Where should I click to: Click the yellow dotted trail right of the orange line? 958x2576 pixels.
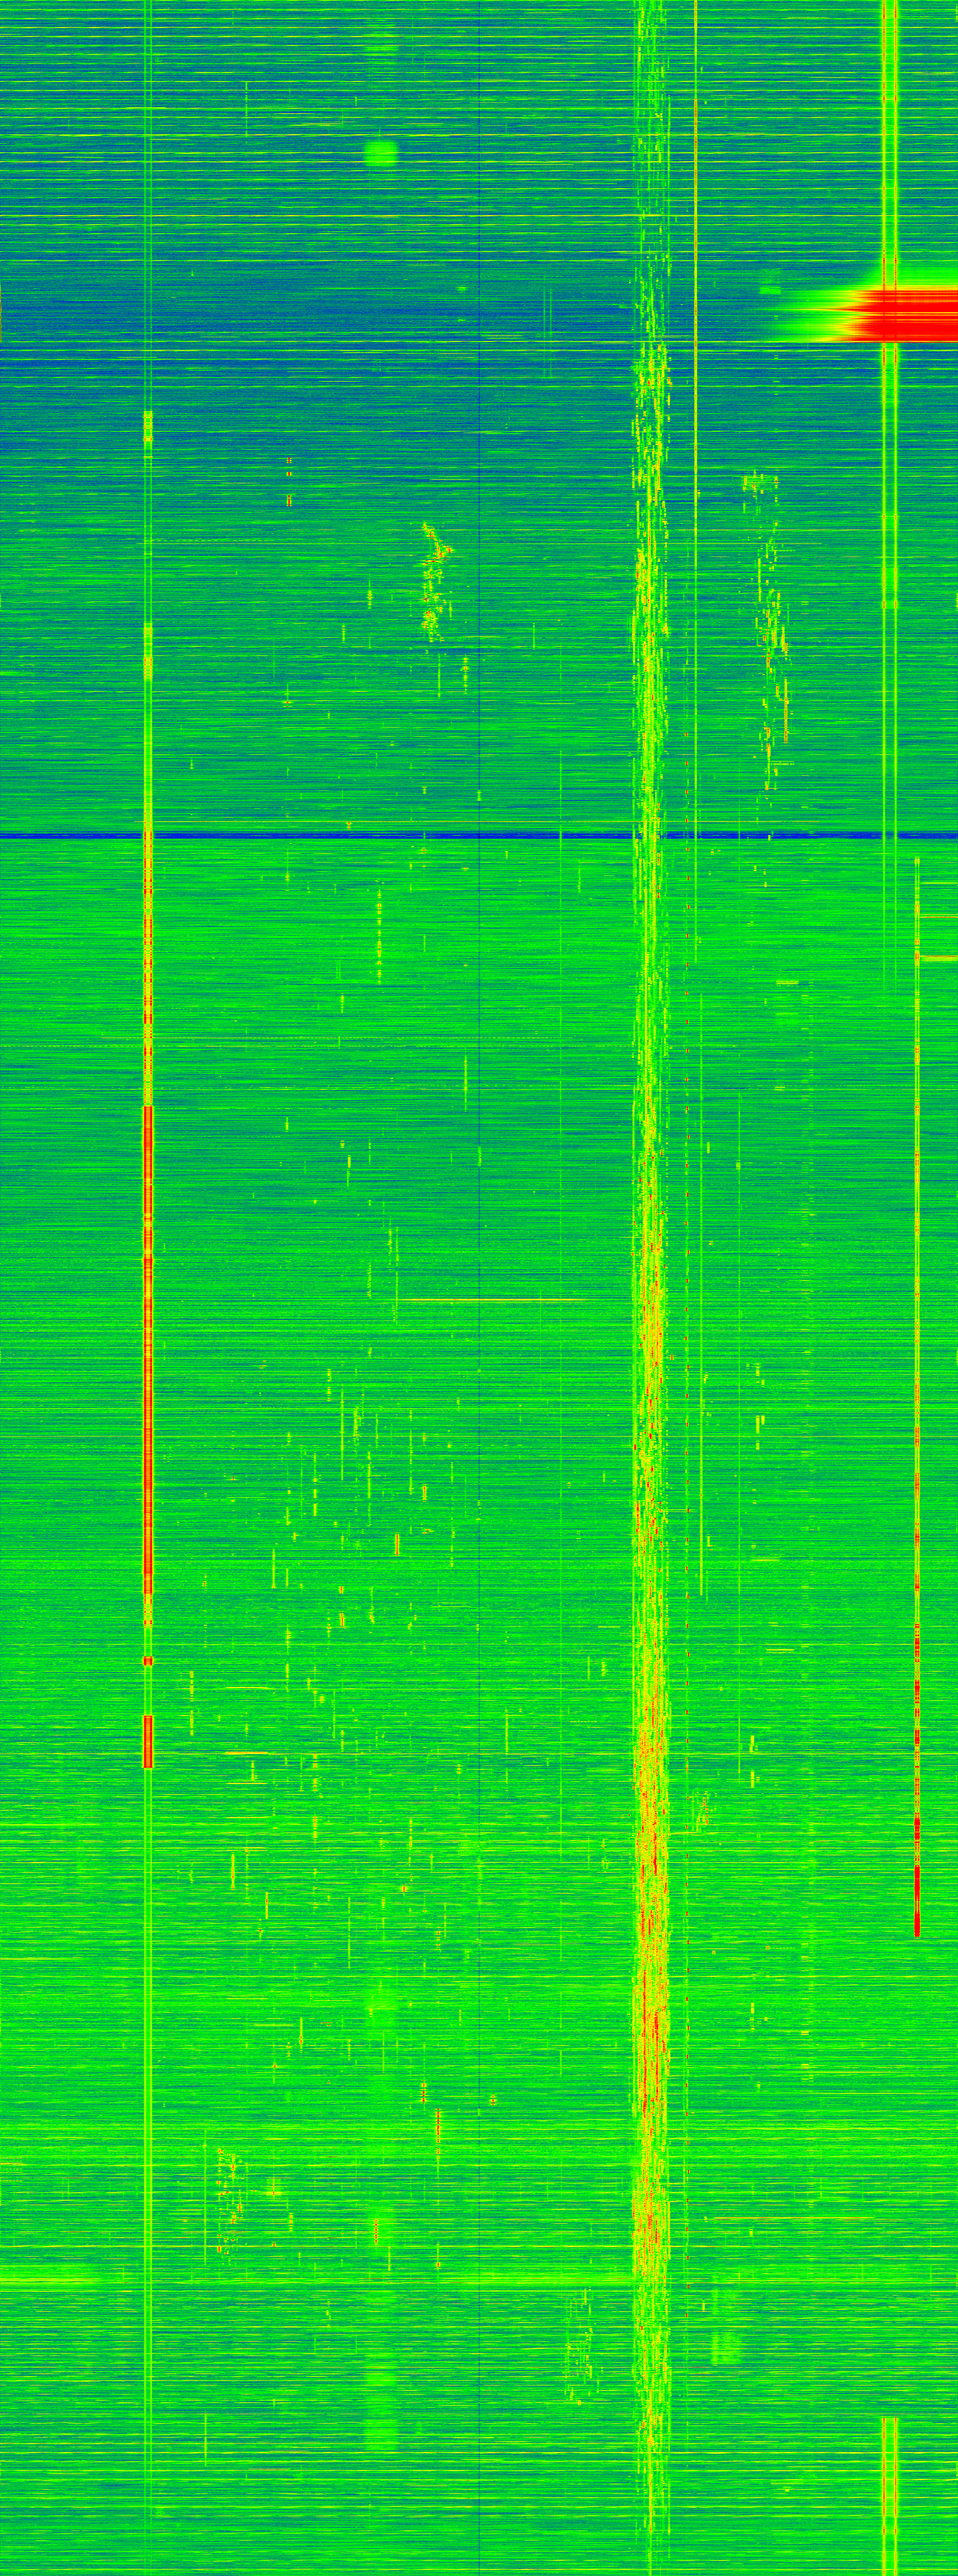(x=769, y=620)
